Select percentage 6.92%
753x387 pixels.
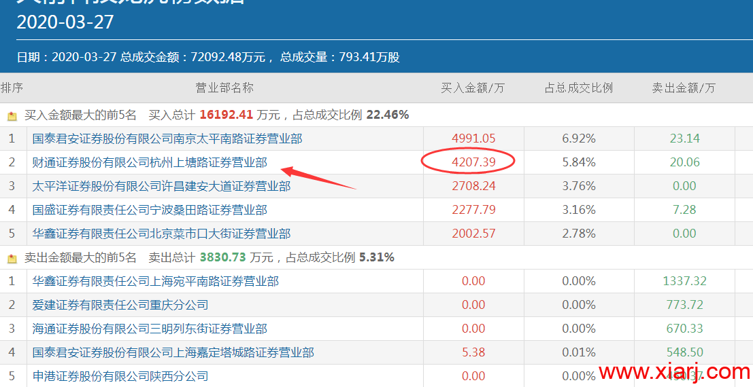coord(579,139)
